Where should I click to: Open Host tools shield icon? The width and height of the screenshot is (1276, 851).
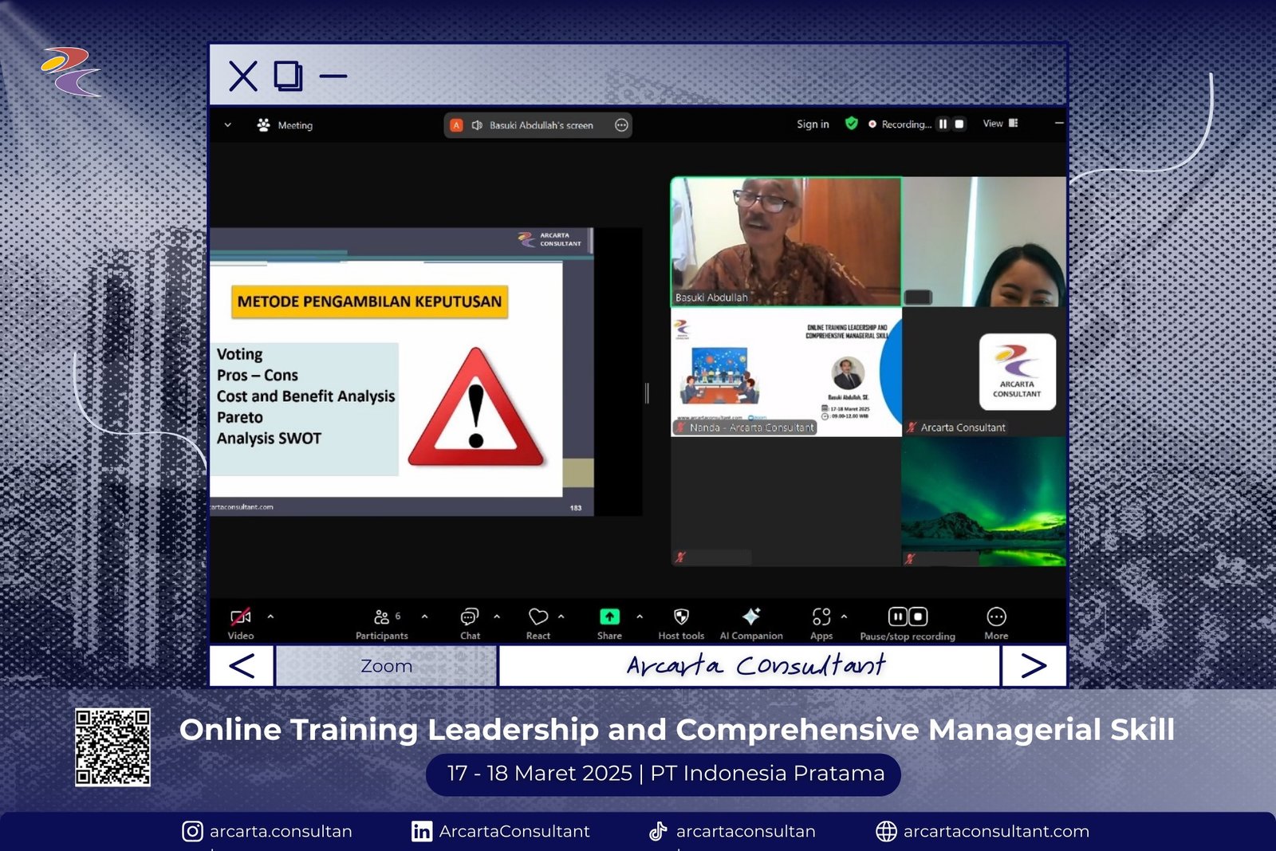click(681, 623)
